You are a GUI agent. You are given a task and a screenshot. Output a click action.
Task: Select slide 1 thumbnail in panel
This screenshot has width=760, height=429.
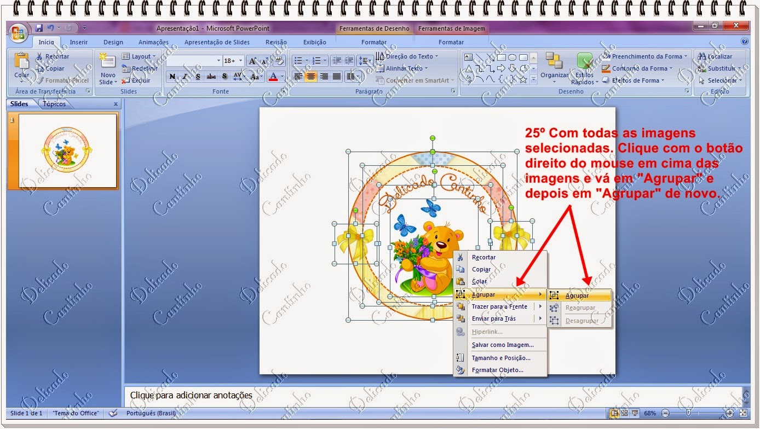pos(68,150)
